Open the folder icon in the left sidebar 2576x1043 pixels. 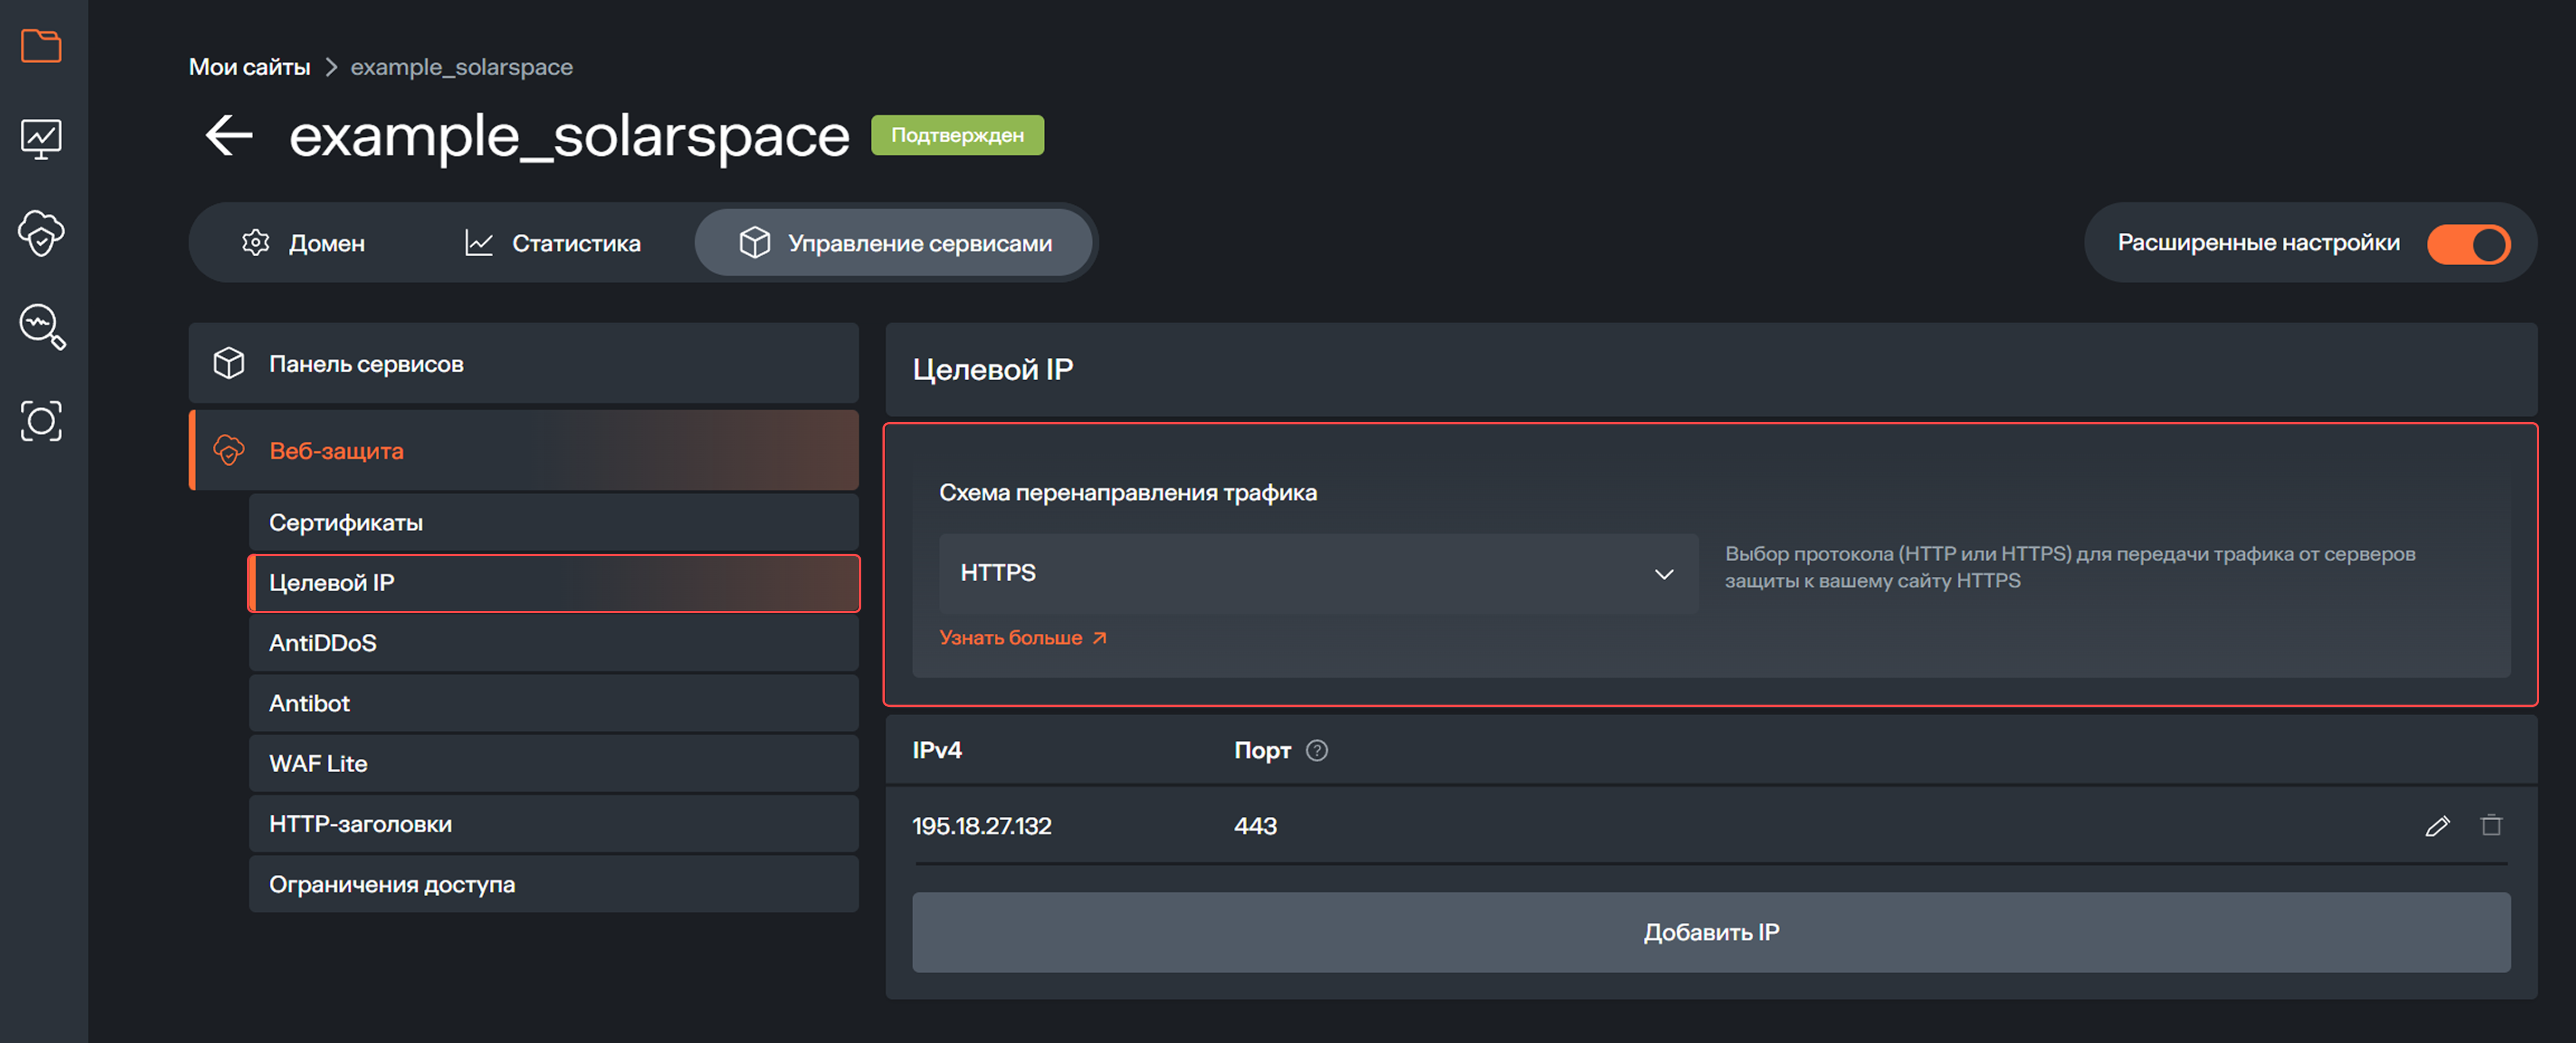tap(40, 46)
